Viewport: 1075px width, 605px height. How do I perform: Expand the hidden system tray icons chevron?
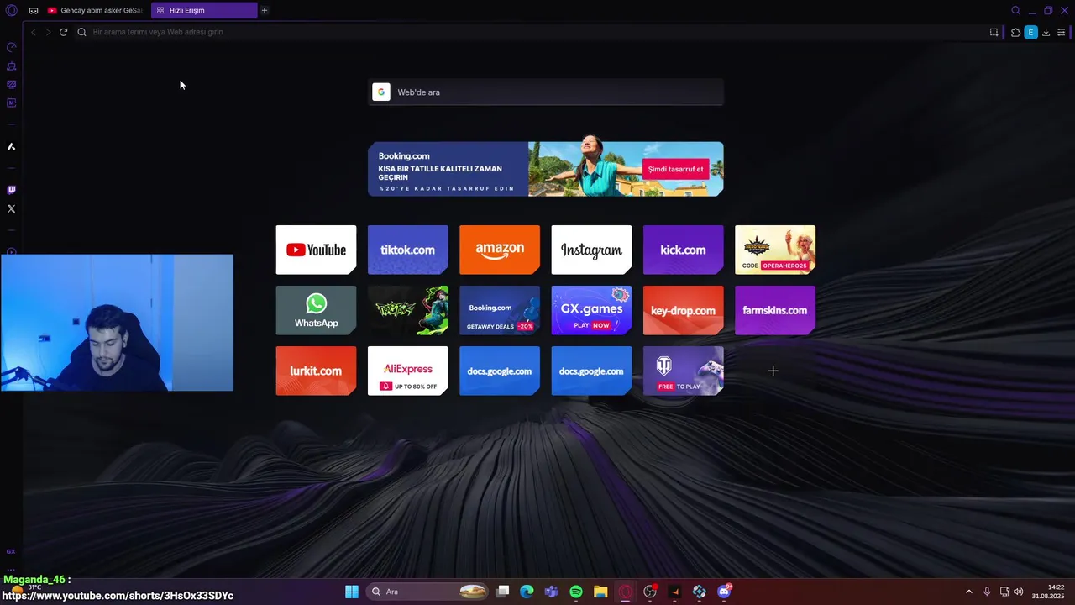tap(968, 592)
